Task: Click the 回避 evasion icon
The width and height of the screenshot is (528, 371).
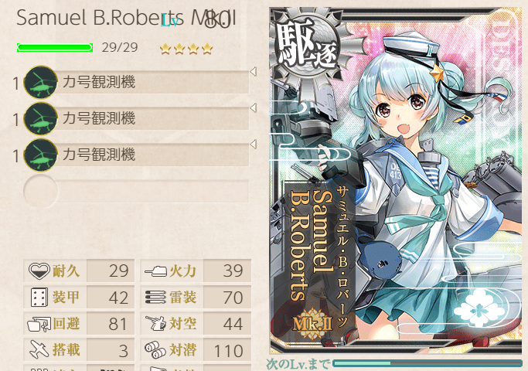Action: coord(39,324)
